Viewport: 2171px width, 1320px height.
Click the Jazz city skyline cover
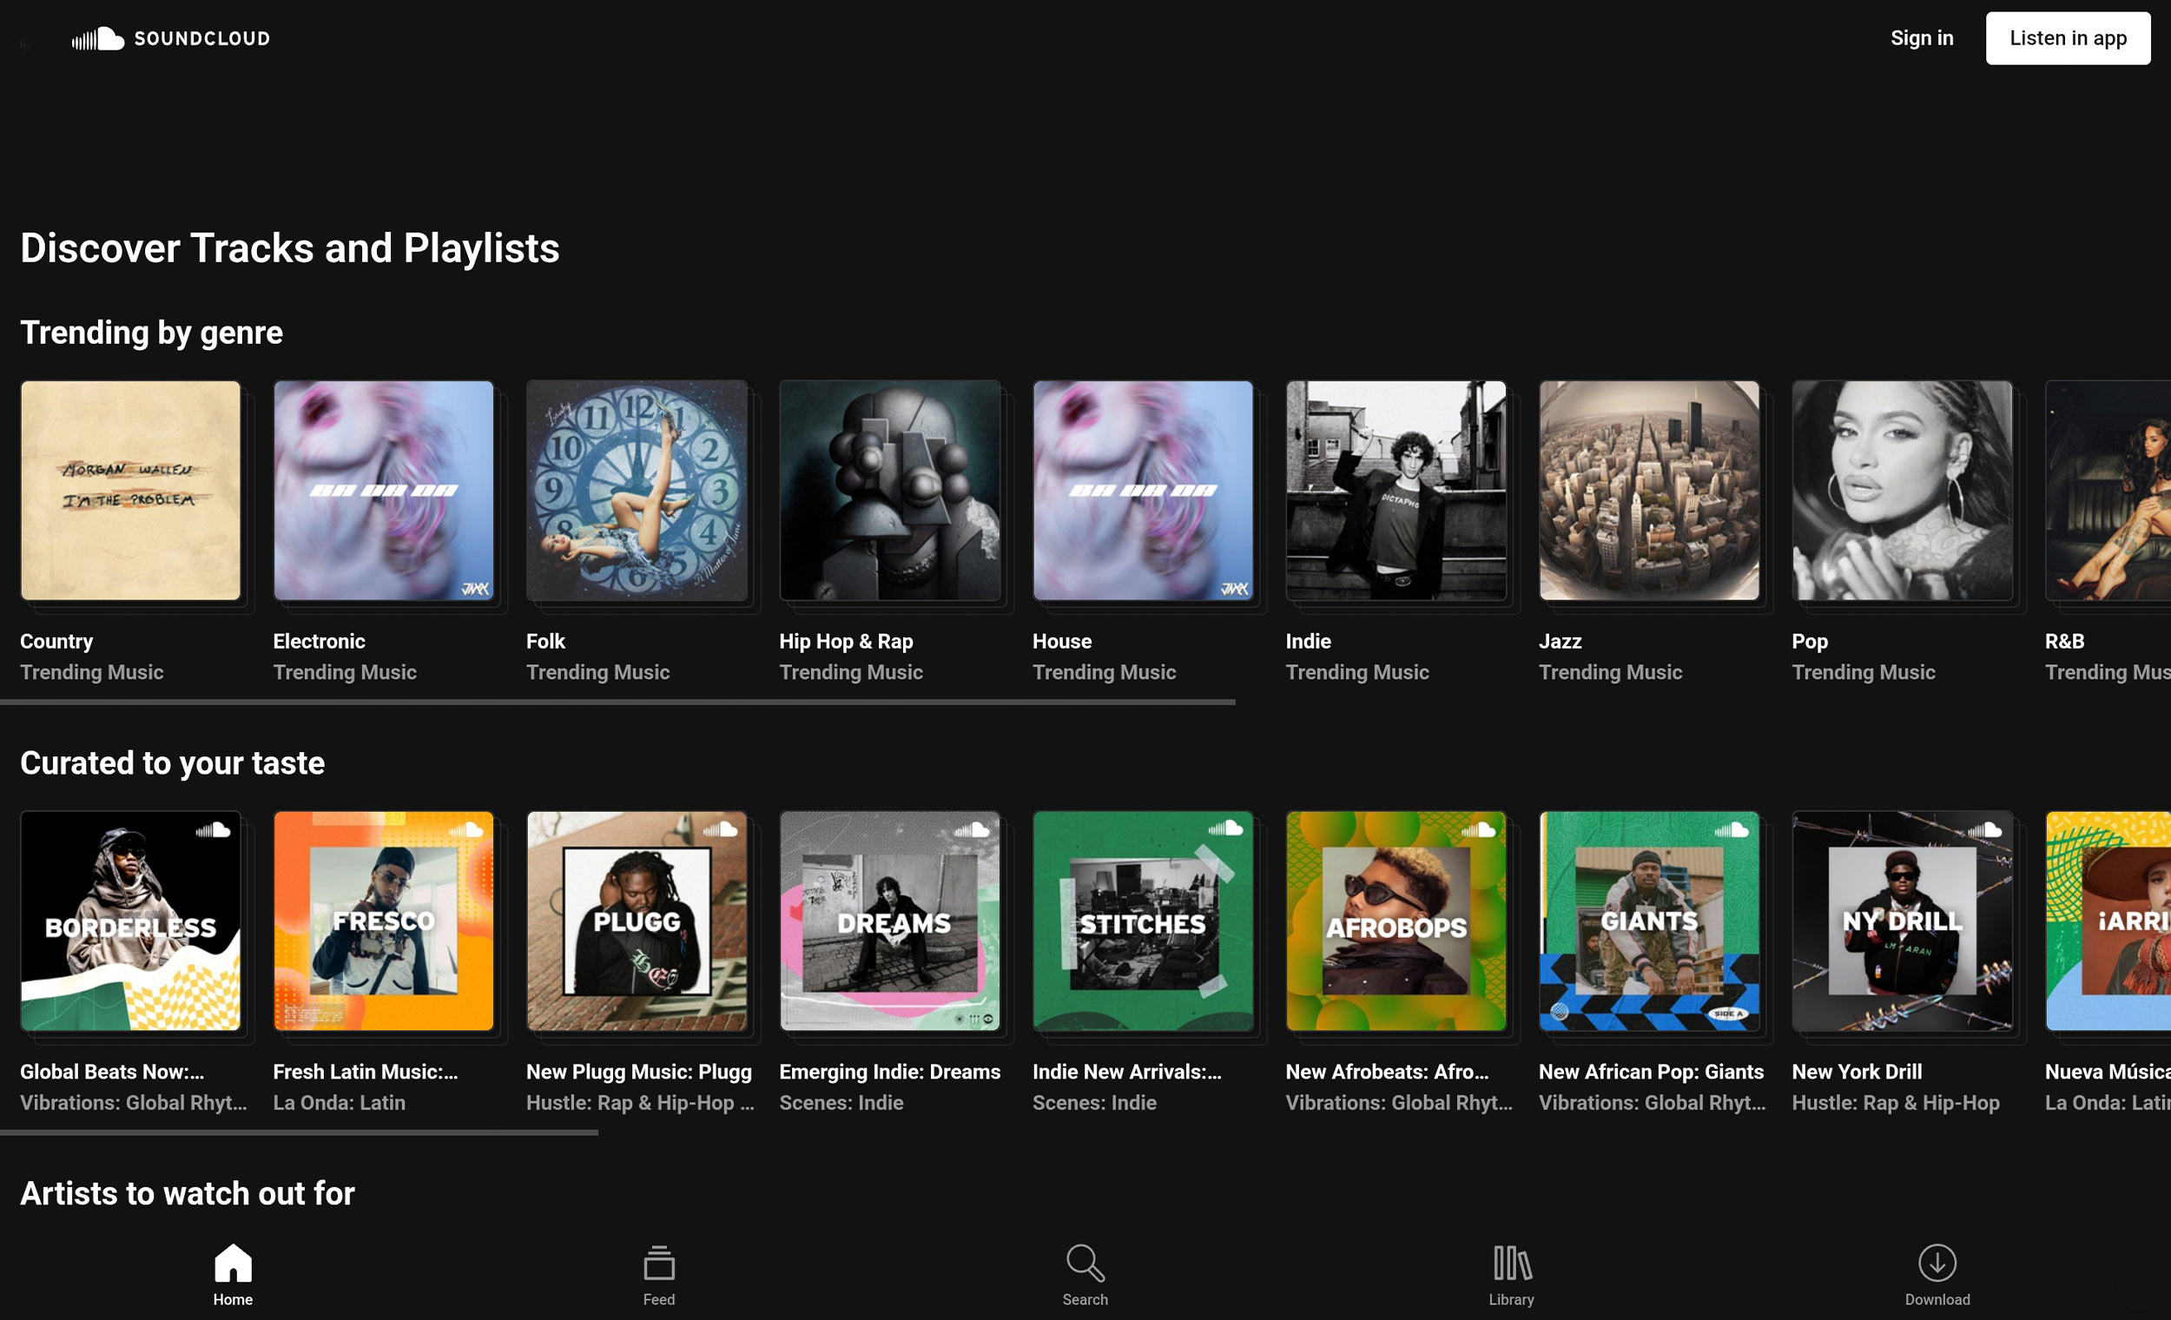[1648, 491]
